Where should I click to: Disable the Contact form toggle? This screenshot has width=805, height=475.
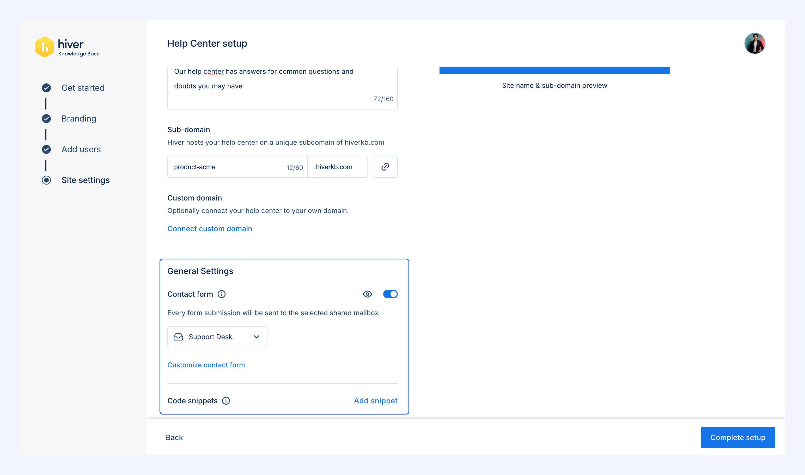pos(390,294)
